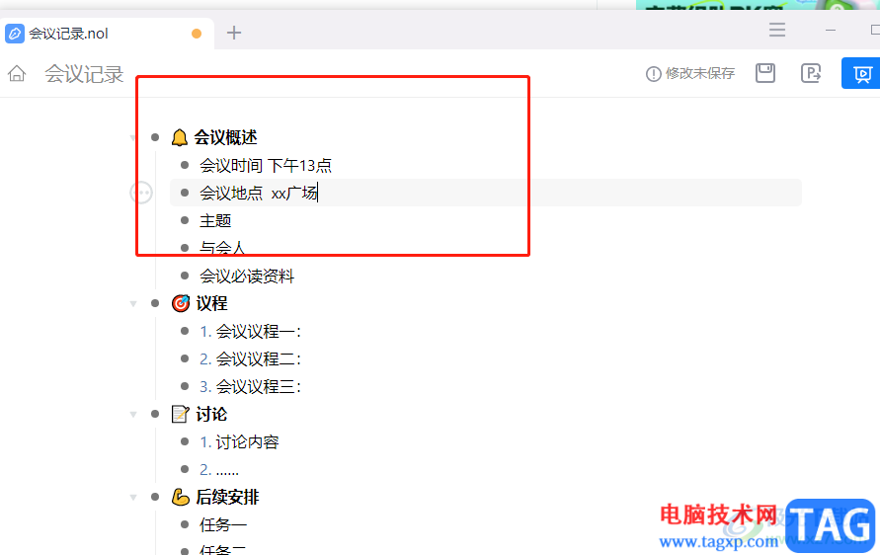Screen dimensions: 880x555
Task: Click the target emoji beside 议程
Action: pyautogui.click(x=180, y=303)
